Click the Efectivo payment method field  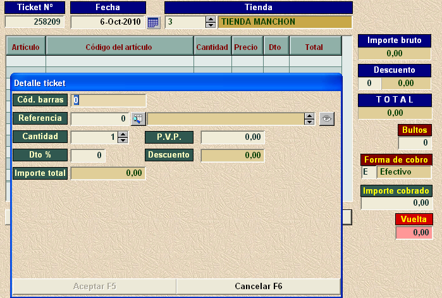pos(404,172)
